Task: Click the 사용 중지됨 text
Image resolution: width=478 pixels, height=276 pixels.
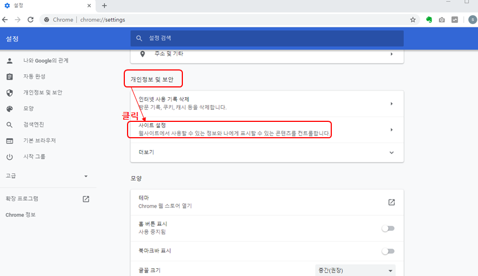Action: click(x=152, y=232)
